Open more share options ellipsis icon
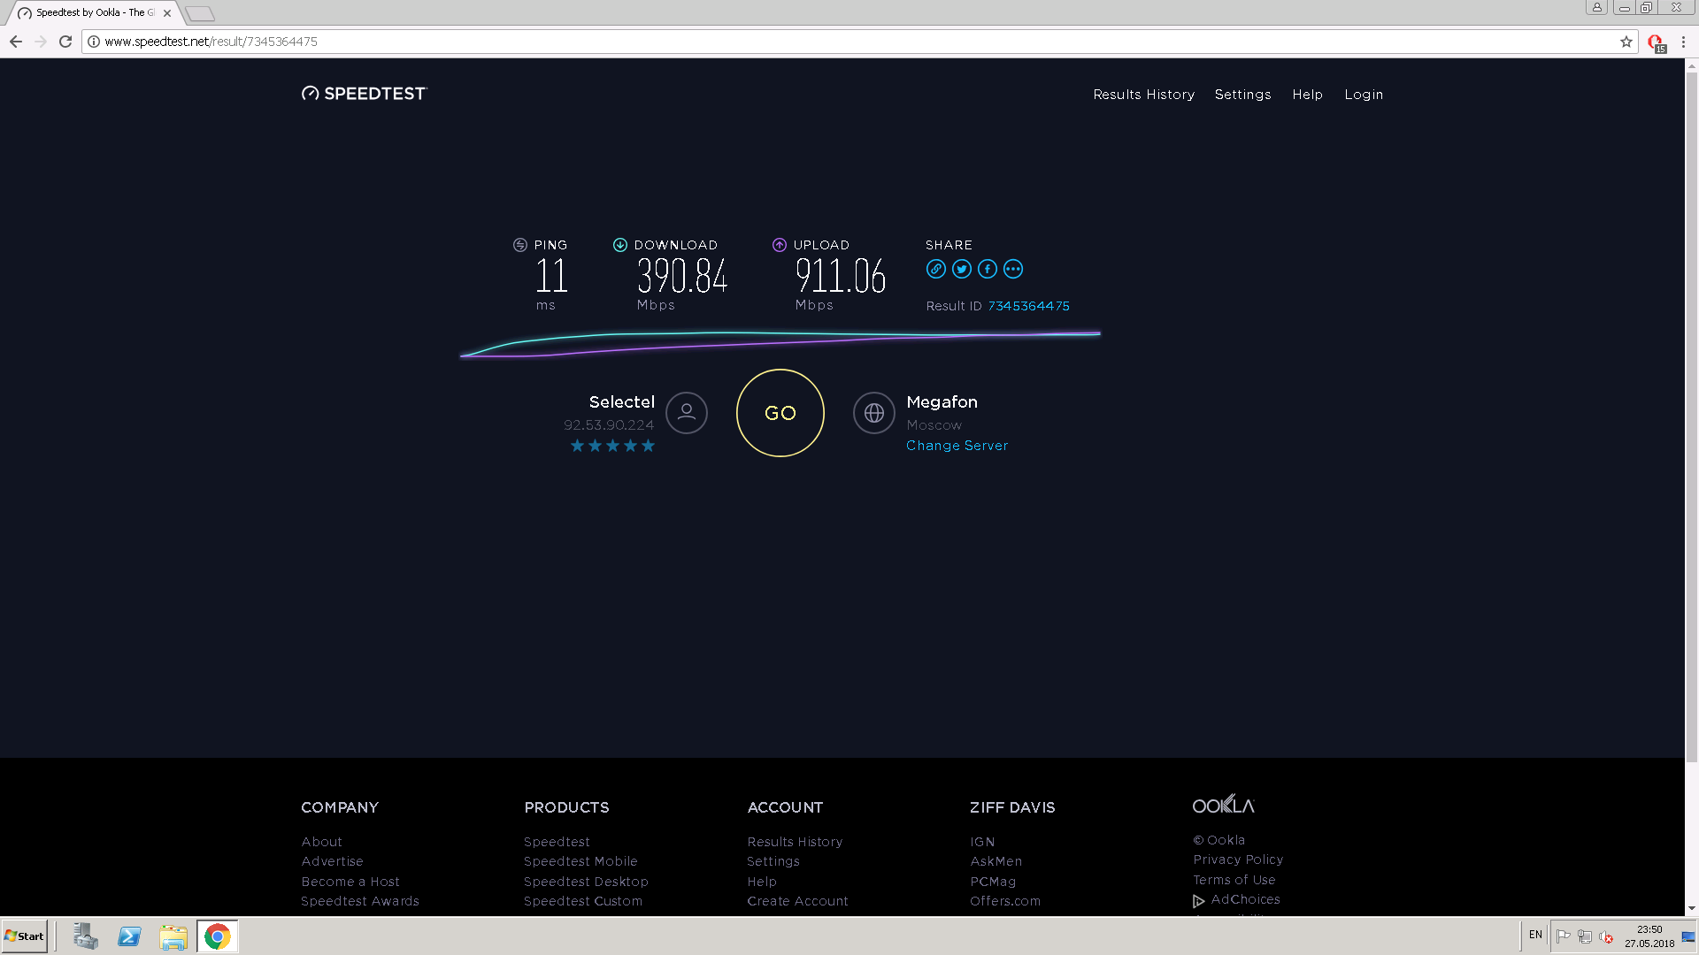The height and width of the screenshot is (955, 1699). (x=1013, y=269)
